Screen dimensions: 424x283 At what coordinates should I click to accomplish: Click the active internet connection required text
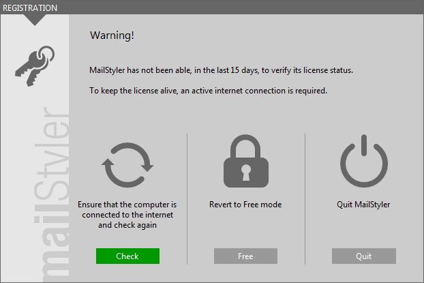point(208,91)
